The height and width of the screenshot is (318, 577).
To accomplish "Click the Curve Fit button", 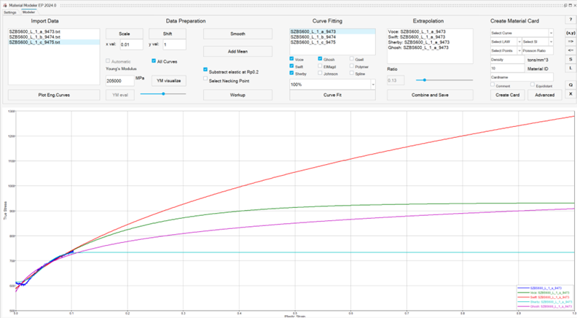I will pyautogui.click(x=332, y=95).
